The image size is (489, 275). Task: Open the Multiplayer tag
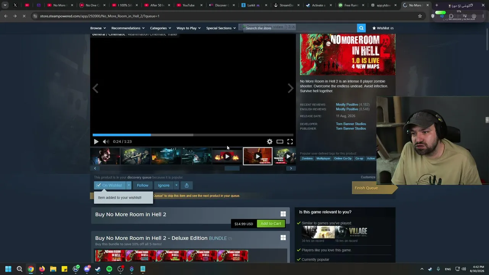click(323, 159)
